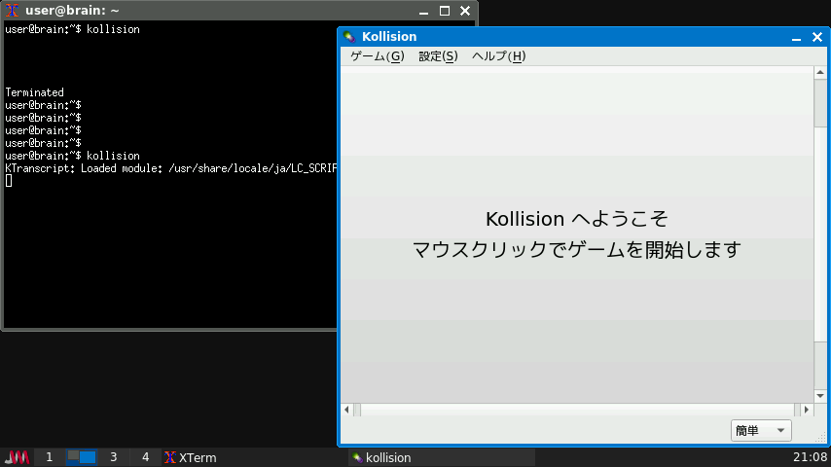
Task: Switch to virtual desktop 3
Action: coord(113,457)
